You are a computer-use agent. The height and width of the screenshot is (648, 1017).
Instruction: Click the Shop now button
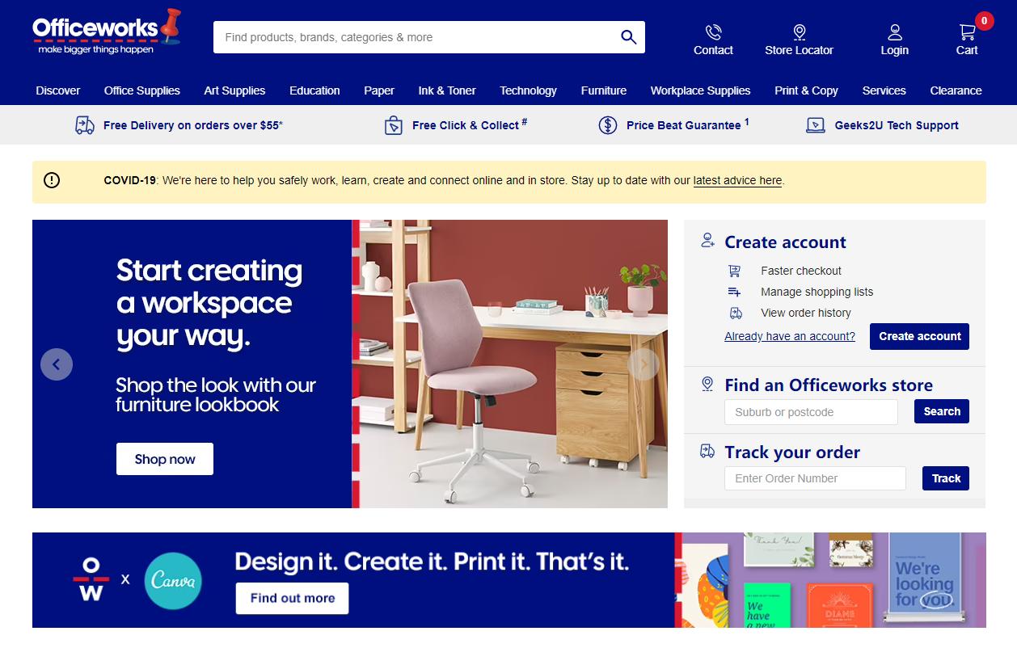(x=165, y=459)
